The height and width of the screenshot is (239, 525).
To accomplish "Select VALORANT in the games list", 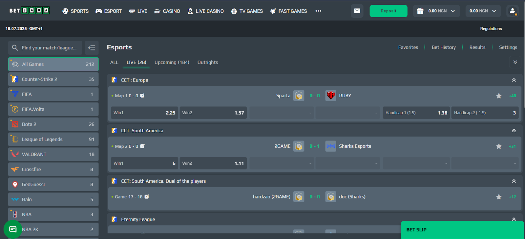I will pyautogui.click(x=53, y=154).
